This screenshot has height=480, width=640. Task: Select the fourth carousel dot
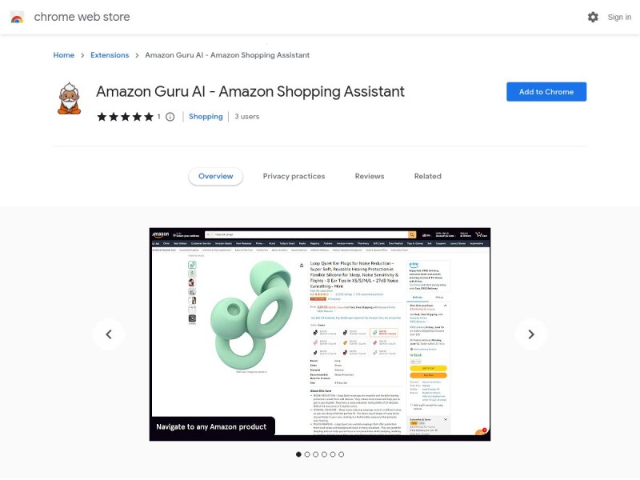pos(324,454)
